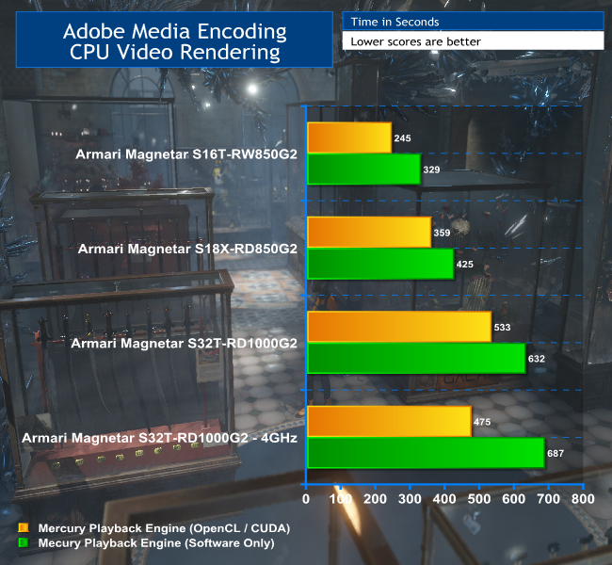Click the value label 533
The height and width of the screenshot is (565, 612).
tap(503, 327)
